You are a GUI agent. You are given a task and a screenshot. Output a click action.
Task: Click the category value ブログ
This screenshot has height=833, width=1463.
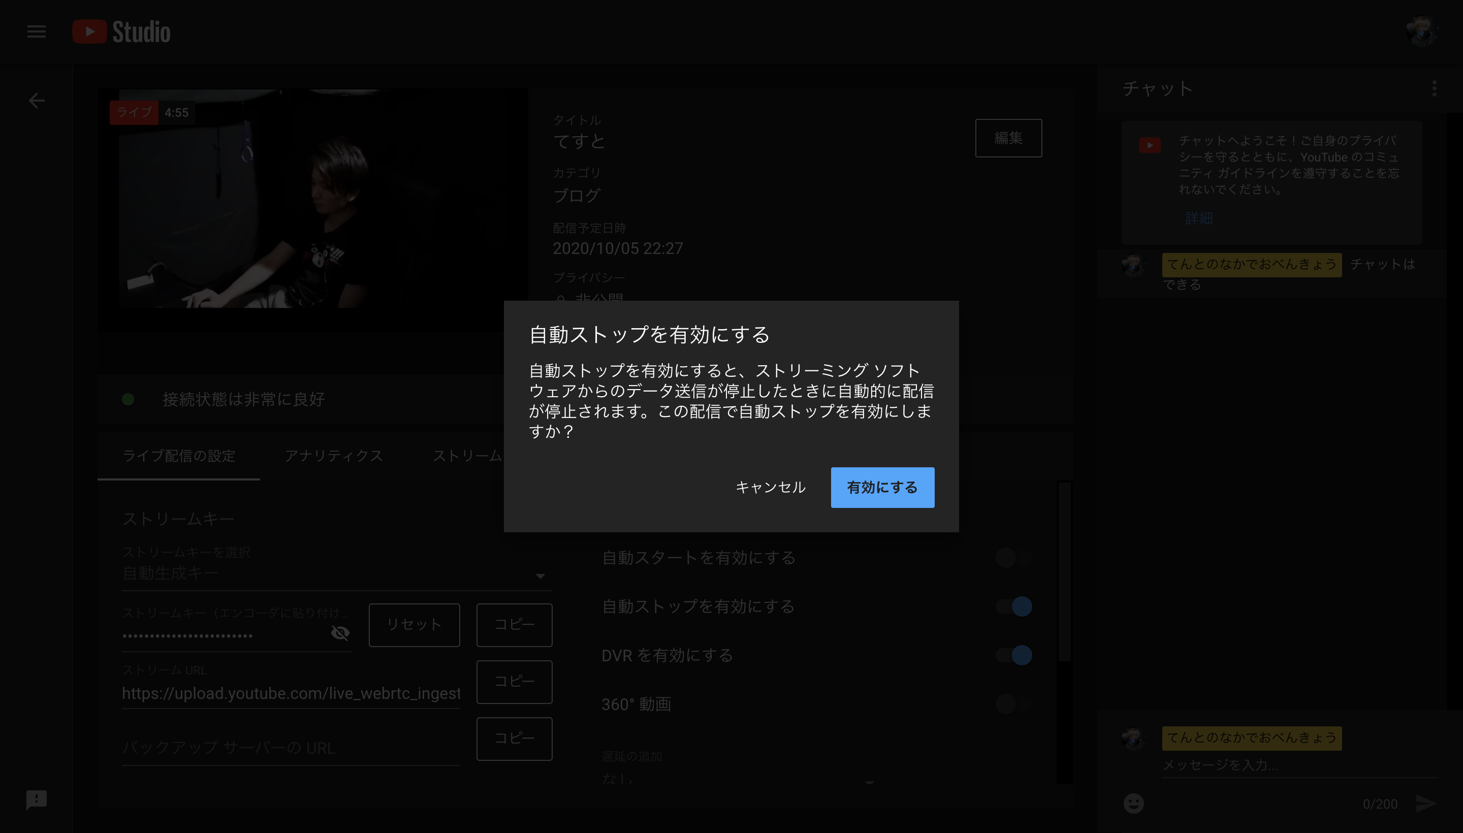[577, 196]
